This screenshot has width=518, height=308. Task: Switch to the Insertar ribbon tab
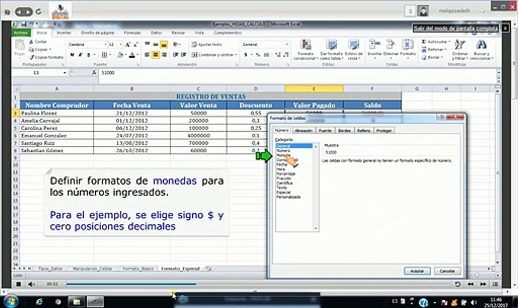coord(64,33)
